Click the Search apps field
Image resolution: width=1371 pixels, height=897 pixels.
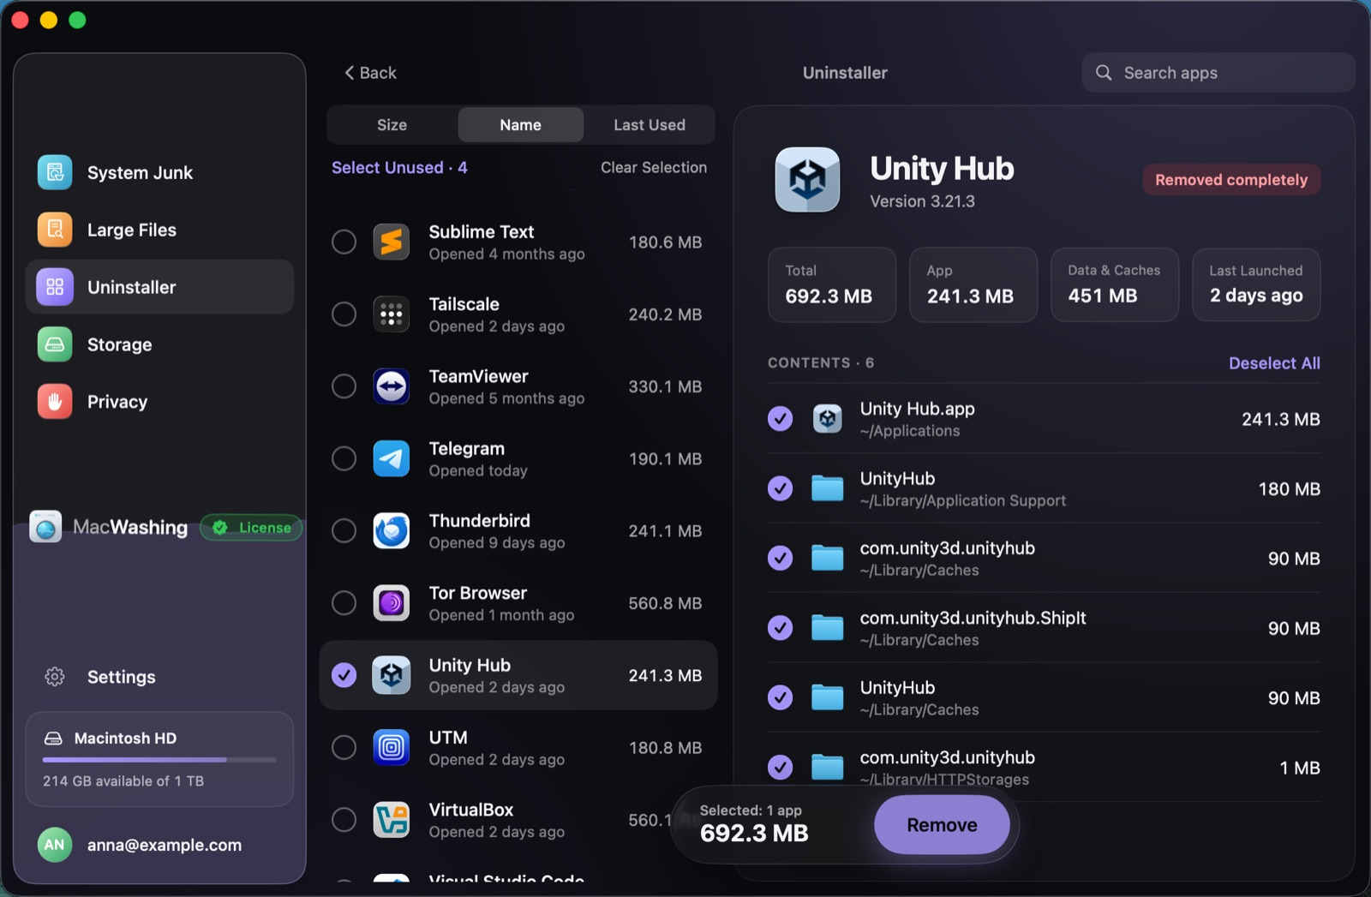point(1218,73)
